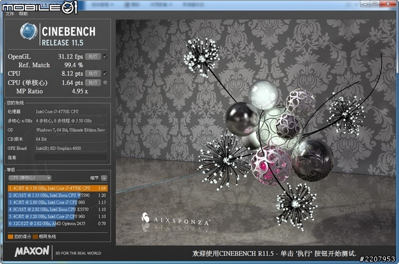Click the brown 相同系统 legend swatch
Viewport: 399px width, 264px height.
tap(35, 237)
